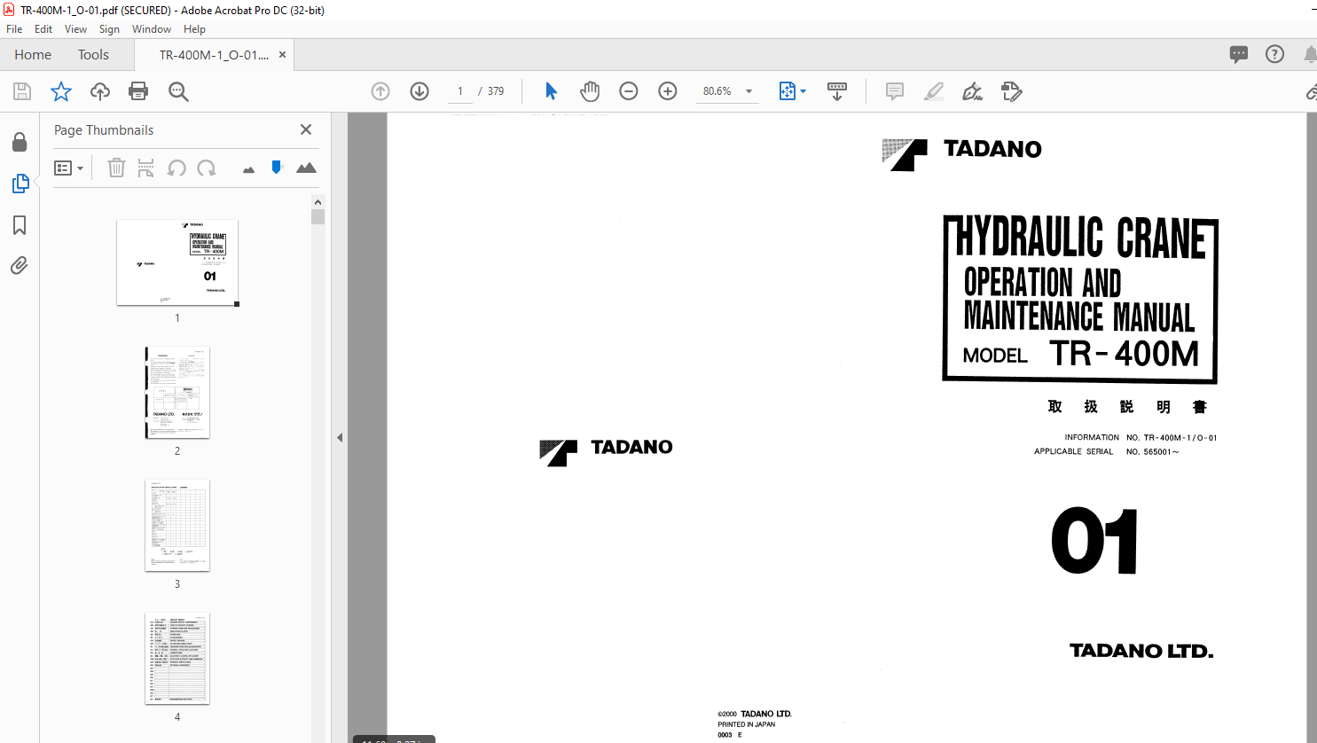This screenshot has width=1317, height=743.
Task: Go to the previous page with the up arrow
Action: pyautogui.click(x=380, y=91)
